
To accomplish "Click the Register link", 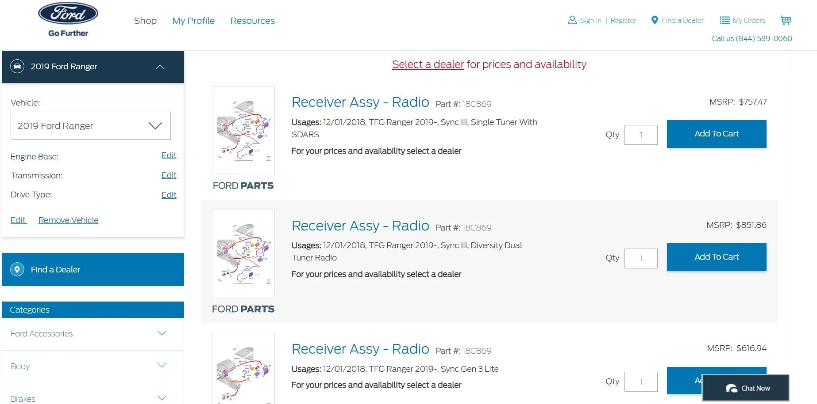I will [623, 20].
